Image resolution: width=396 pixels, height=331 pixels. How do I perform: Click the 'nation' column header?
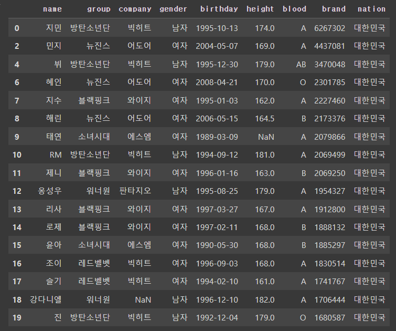tap(371, 9)
